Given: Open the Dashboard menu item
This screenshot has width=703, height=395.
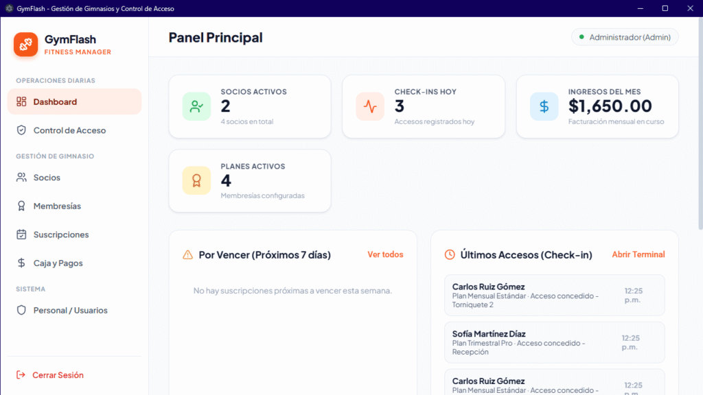Looking at the screenshot, I should pyautogui.click(x=74, y=101).
